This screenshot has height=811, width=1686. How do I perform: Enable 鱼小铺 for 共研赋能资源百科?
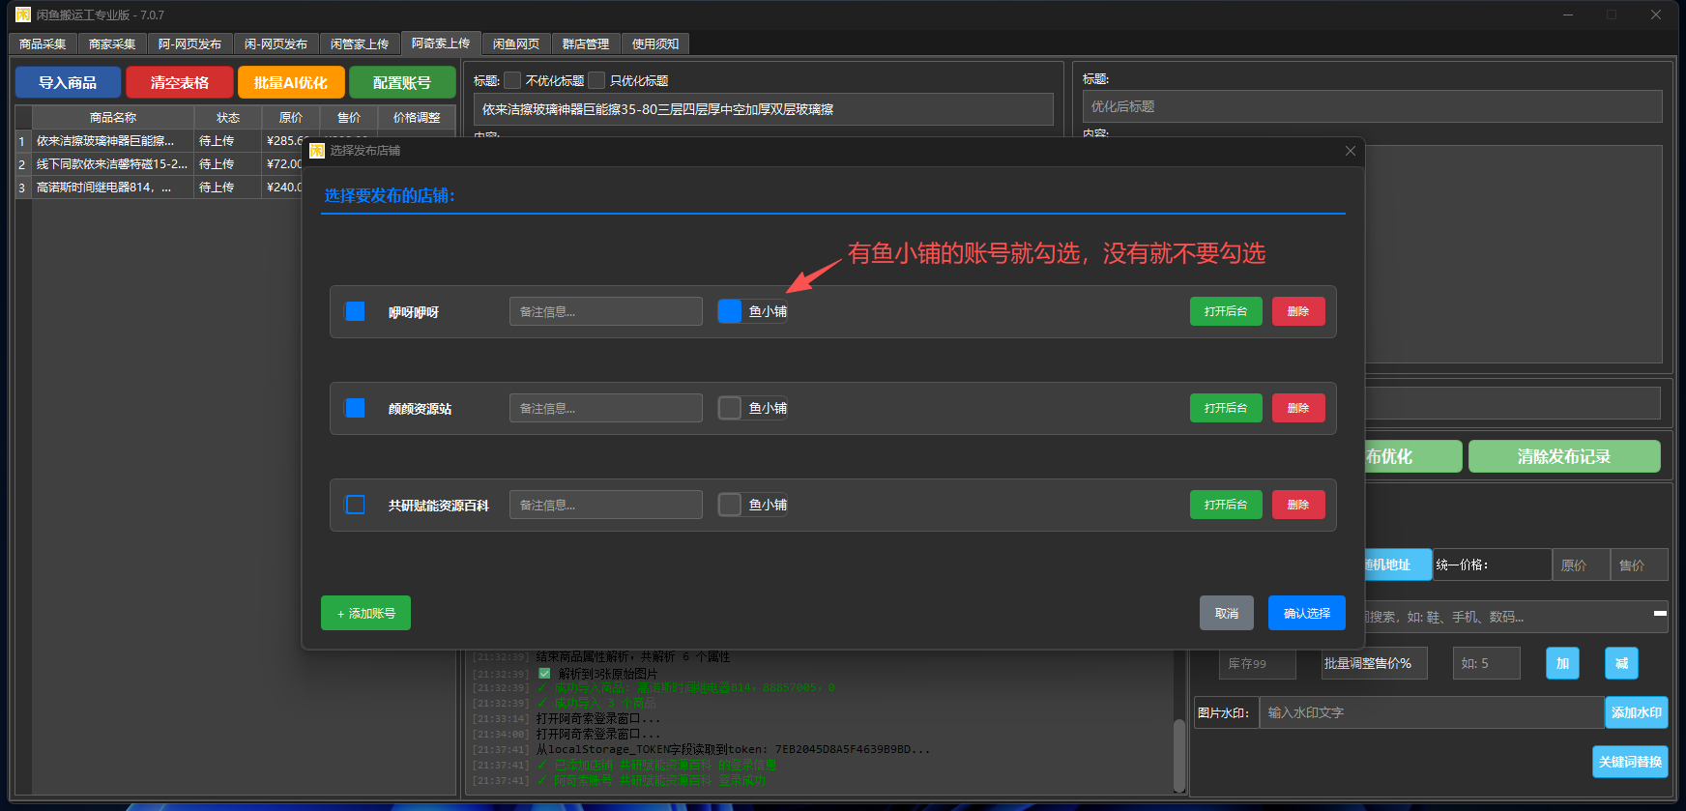(730, 505)
